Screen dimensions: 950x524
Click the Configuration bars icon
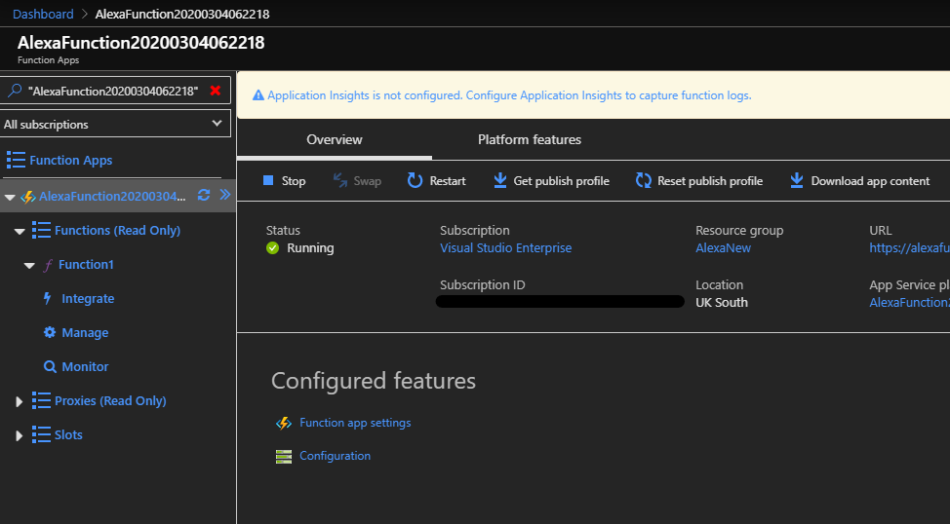[x=284, y=457]
